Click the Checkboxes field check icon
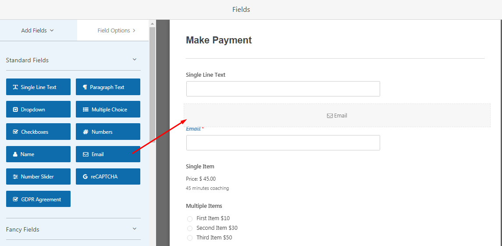The height and width of the screenshot is (246, 502). (15, 132)
